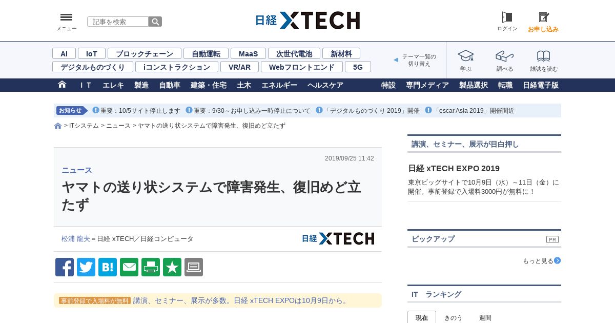This screenshot has height=323, width=615.
Task: Send article by email icon
Action: pos(129,267)
